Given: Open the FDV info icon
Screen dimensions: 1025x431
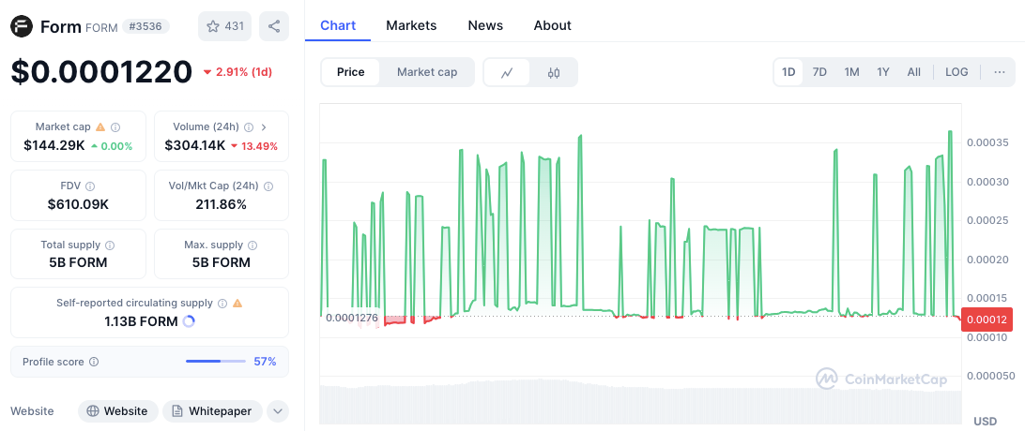Looking at the screenshot, I should pos(90,186).
